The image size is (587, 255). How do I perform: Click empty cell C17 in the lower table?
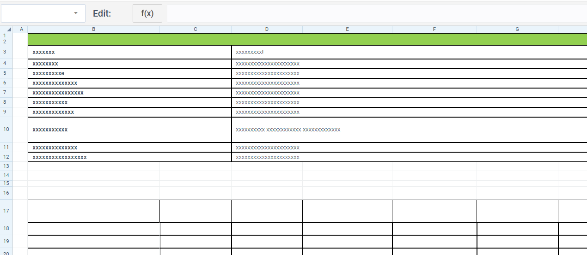(x=196, y=211)
